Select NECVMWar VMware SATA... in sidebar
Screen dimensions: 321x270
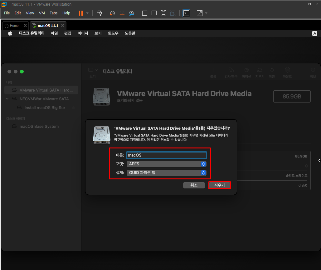coord(41,99)
